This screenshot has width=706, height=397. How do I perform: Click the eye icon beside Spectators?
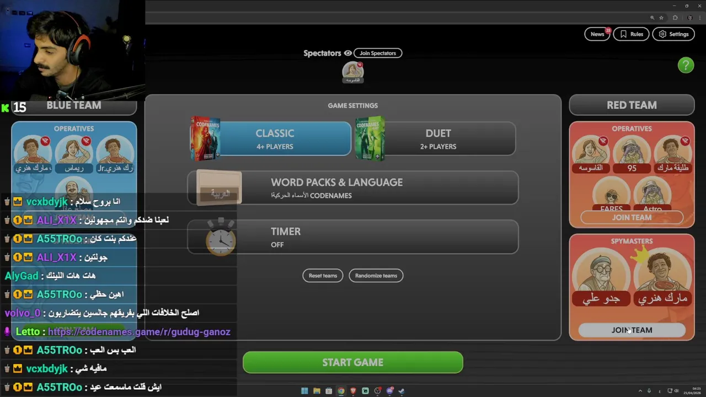(x=347, y=53)
